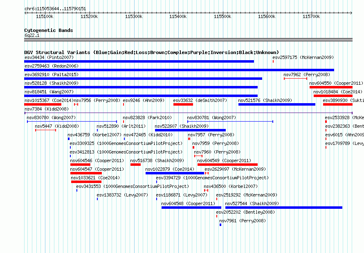Click the esv2533928 variant label

(x=344, y=117)
